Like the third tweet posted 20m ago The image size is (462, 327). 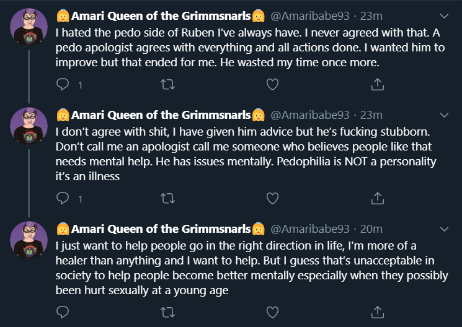(x=272, y=312)
